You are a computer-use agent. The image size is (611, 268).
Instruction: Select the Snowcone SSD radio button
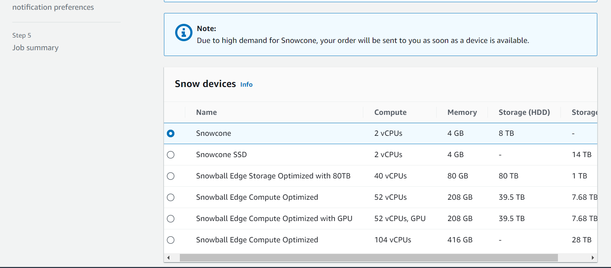[x=171, y=155]
